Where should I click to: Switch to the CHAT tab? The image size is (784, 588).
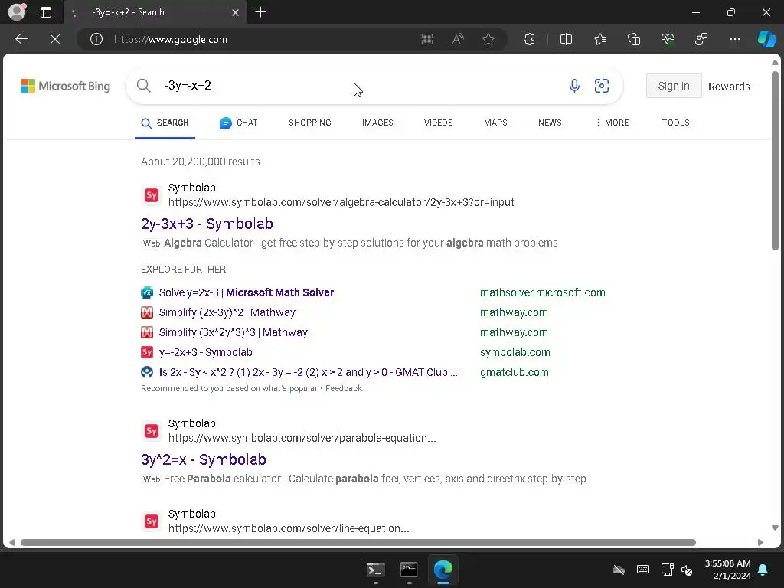(239, 123)
